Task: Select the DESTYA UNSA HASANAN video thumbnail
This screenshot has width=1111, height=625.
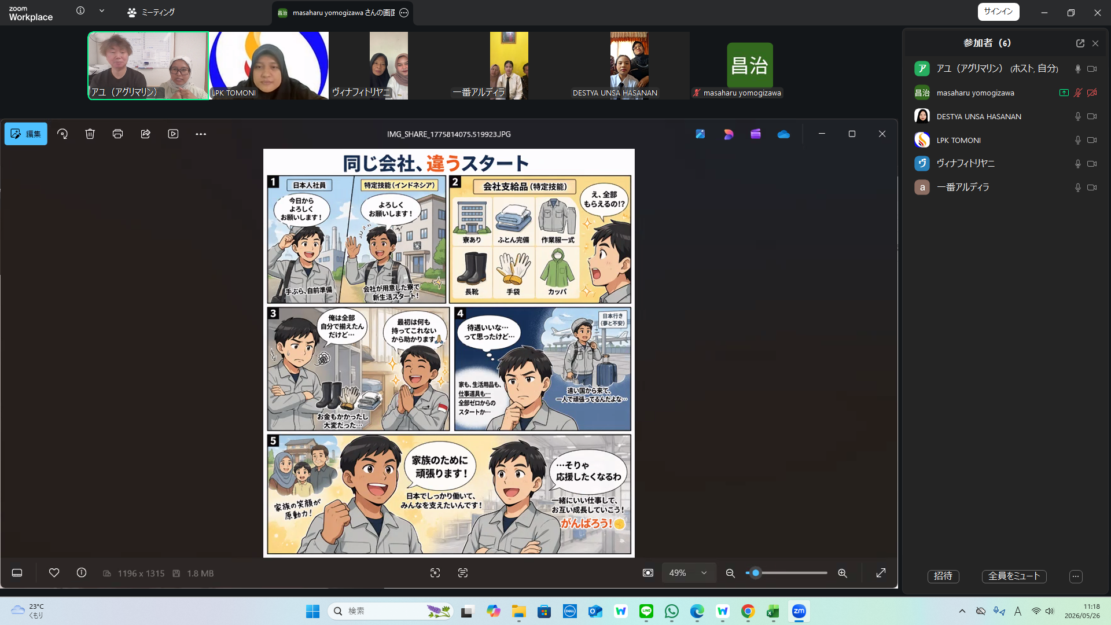Action: tap(630, 65)
